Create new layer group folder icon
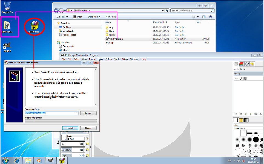This screenshot has width=264, height=164. tap(241, 114)
